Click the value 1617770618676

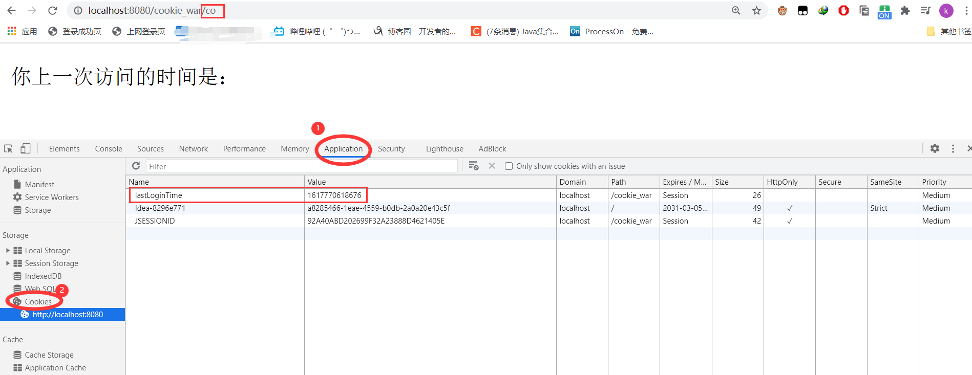(x=334, y=195)
